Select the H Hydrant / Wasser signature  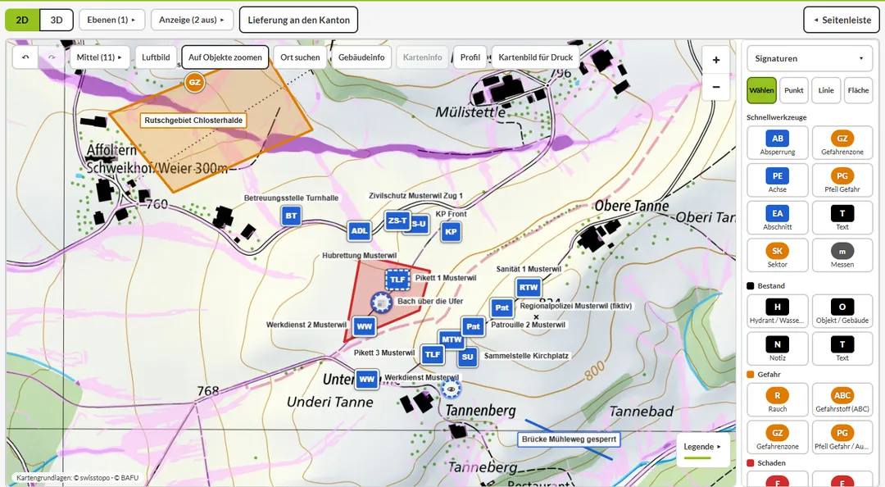click(777, 311)
